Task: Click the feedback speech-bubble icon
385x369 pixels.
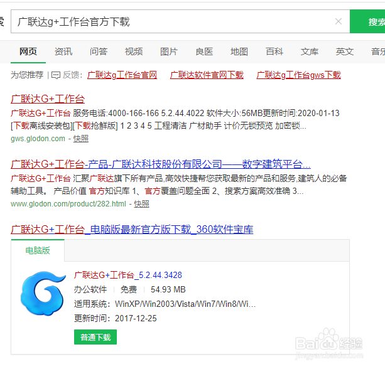Action: pos(56,75)
